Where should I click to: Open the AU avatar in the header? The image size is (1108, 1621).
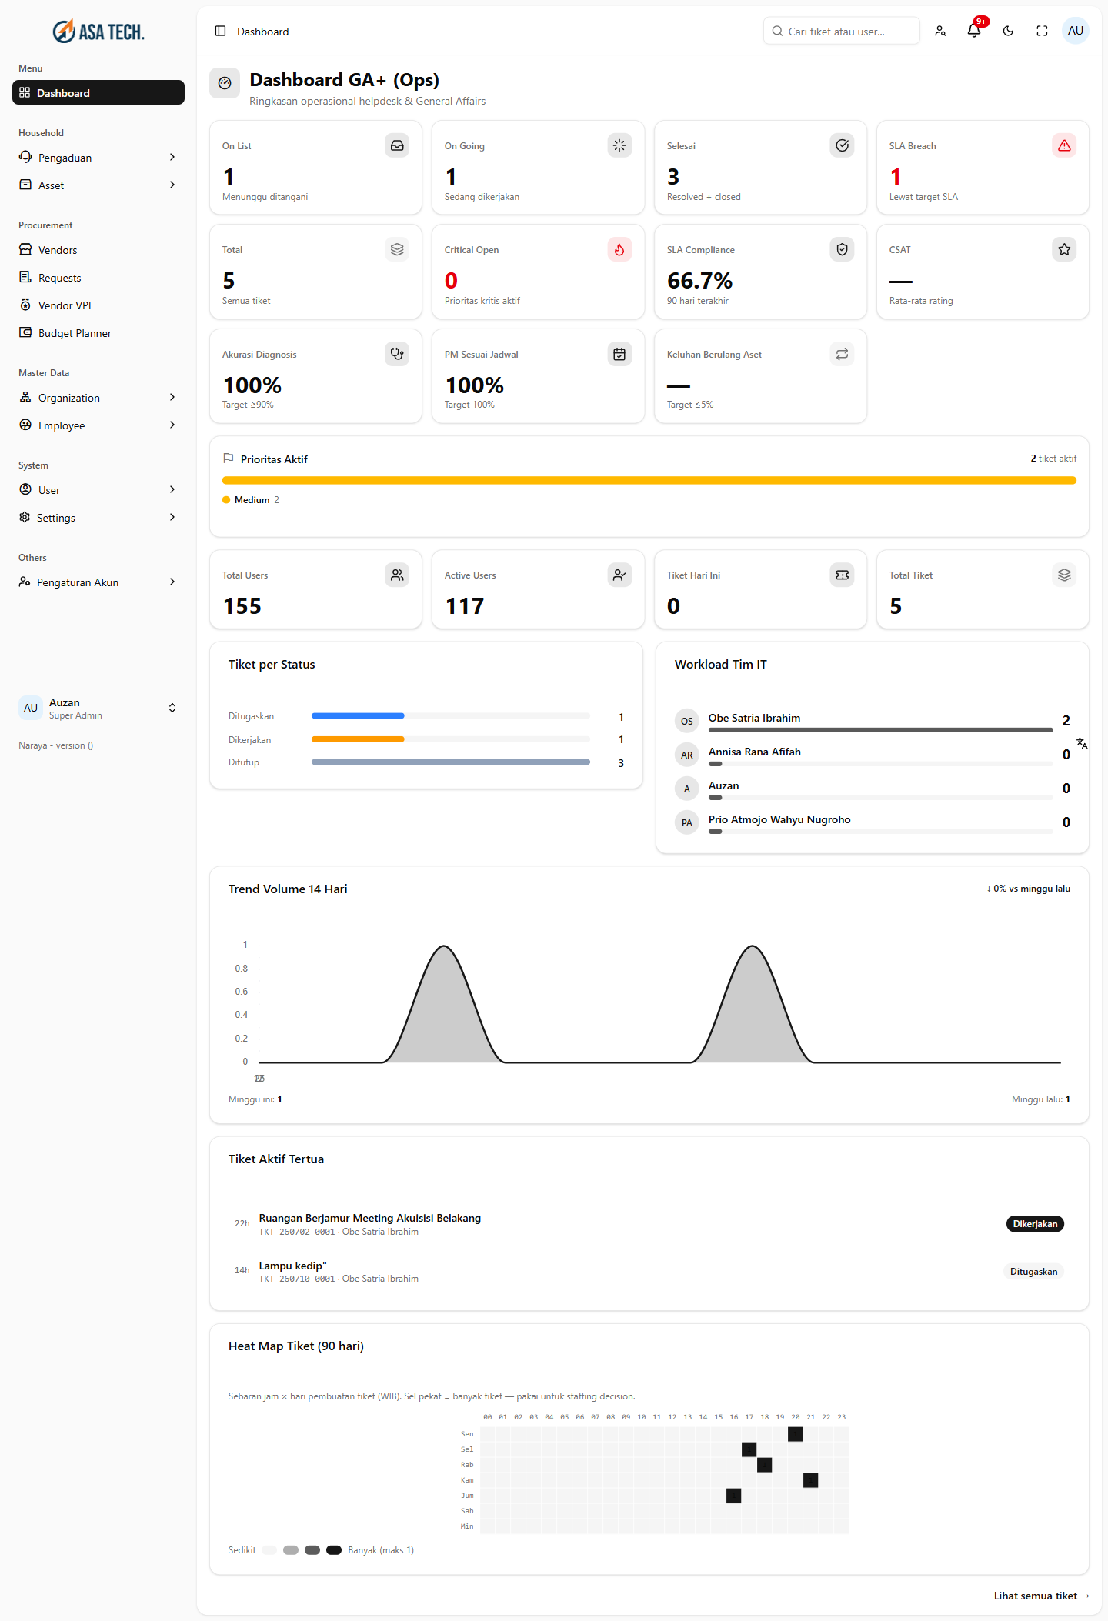[1076, 31]
